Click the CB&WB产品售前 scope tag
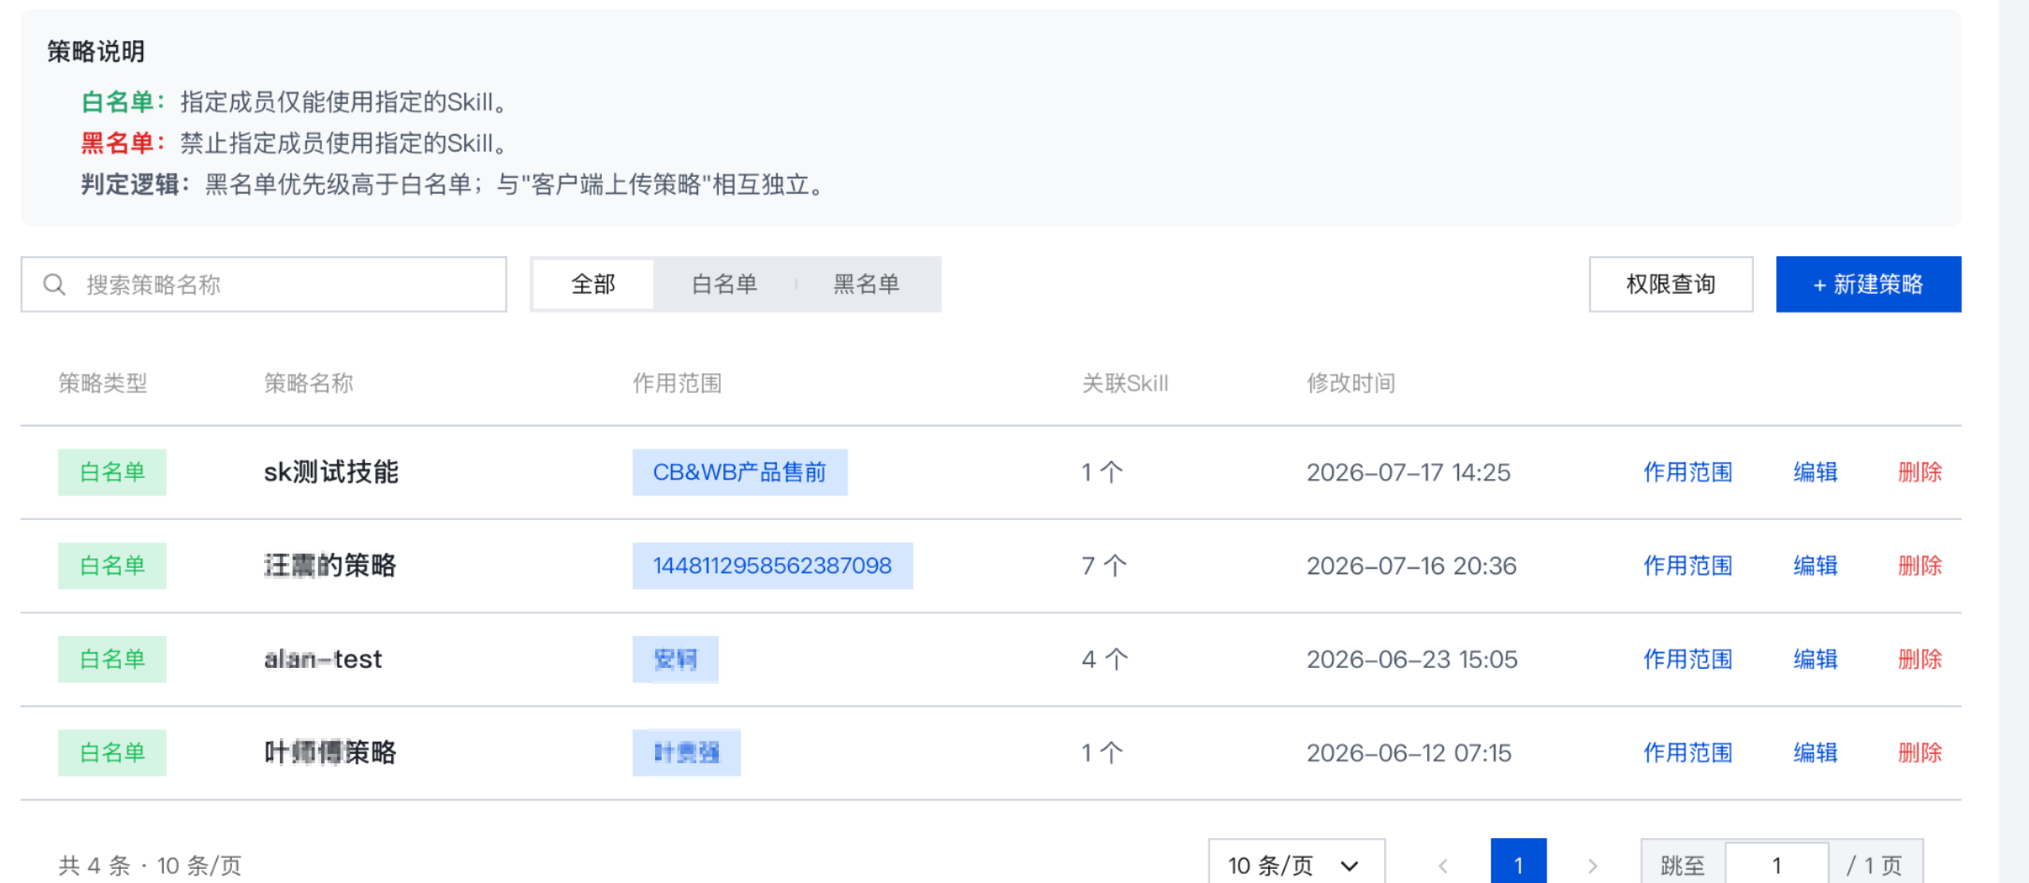This screenshot has height=883, width=2029. coord(739,472)
